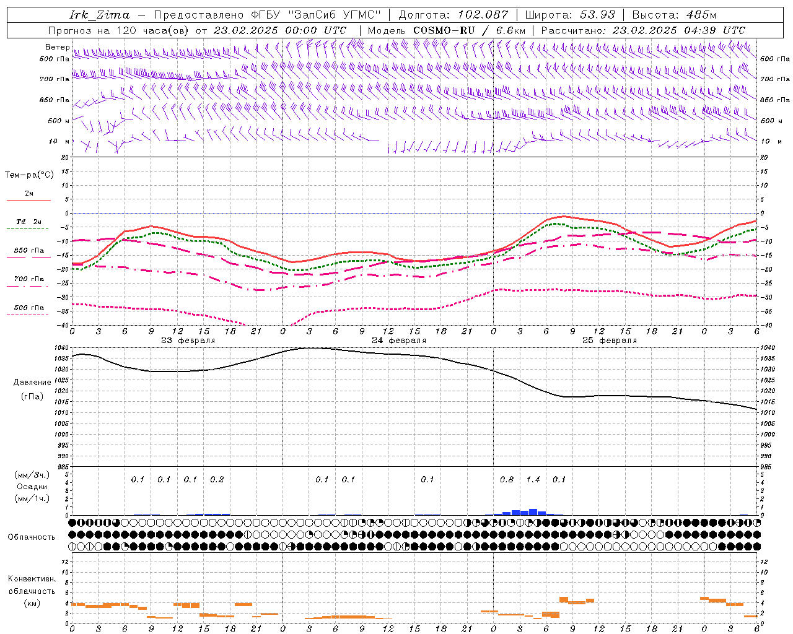
Task: Click the '24 февраля' date label
Action: [x=399, y=341]
